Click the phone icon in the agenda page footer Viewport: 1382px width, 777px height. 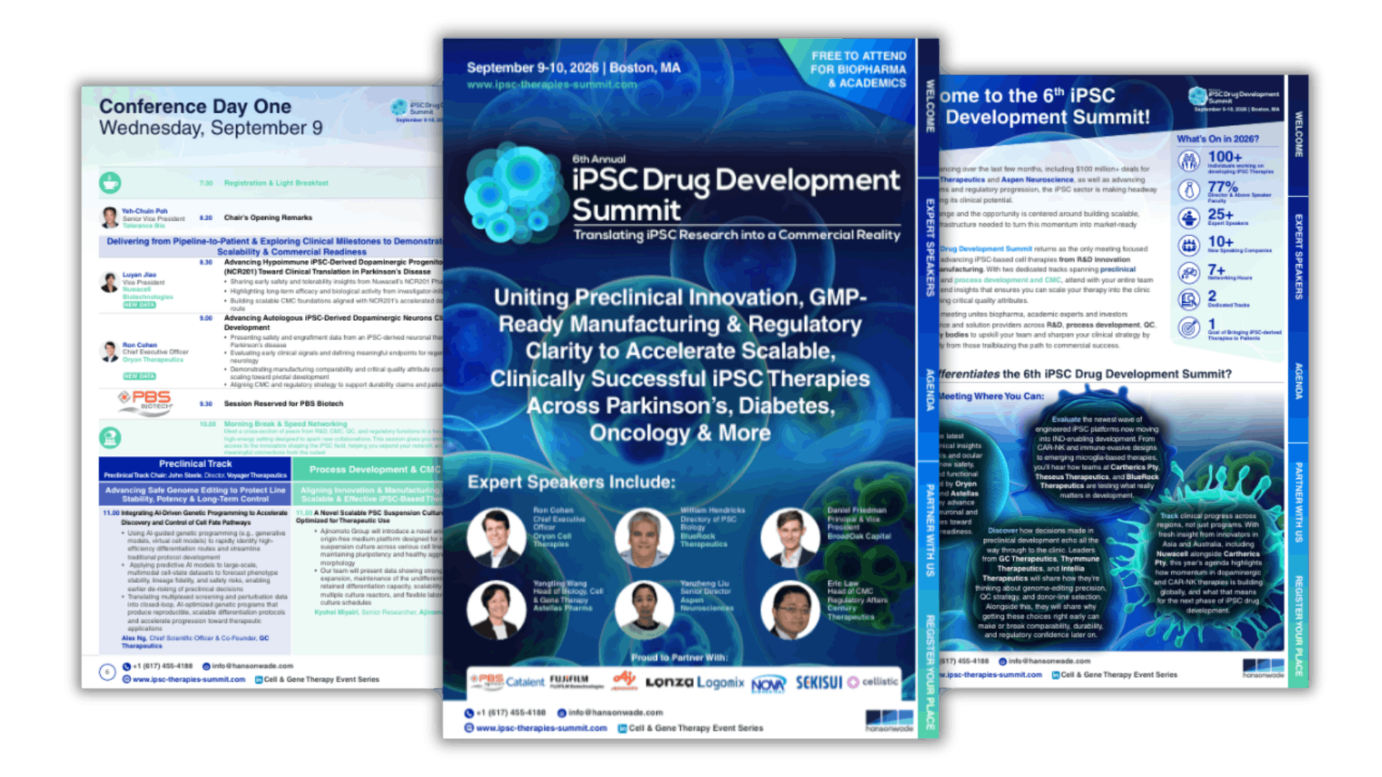tap(127, 666)
